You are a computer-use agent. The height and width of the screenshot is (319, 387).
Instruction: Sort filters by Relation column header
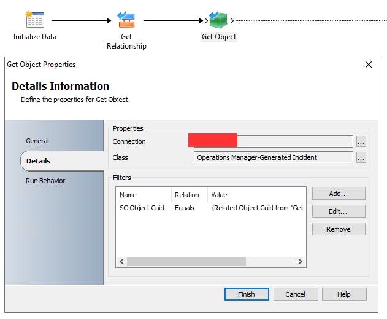(190, 195)
